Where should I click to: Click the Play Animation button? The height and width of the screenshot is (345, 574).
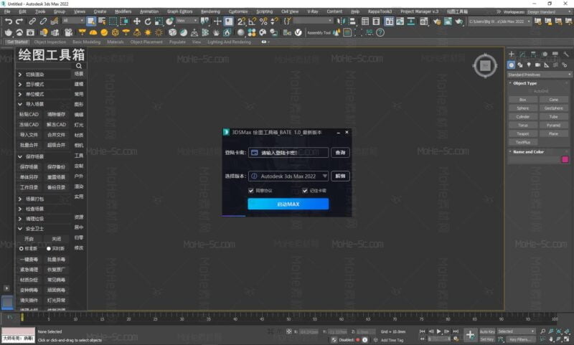tap(438, 331)
